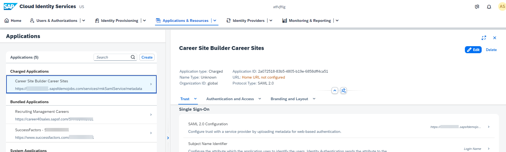Open Monitoring & Reporting menu item
This screenshot has height=152, width=506.
click(306, 21)
